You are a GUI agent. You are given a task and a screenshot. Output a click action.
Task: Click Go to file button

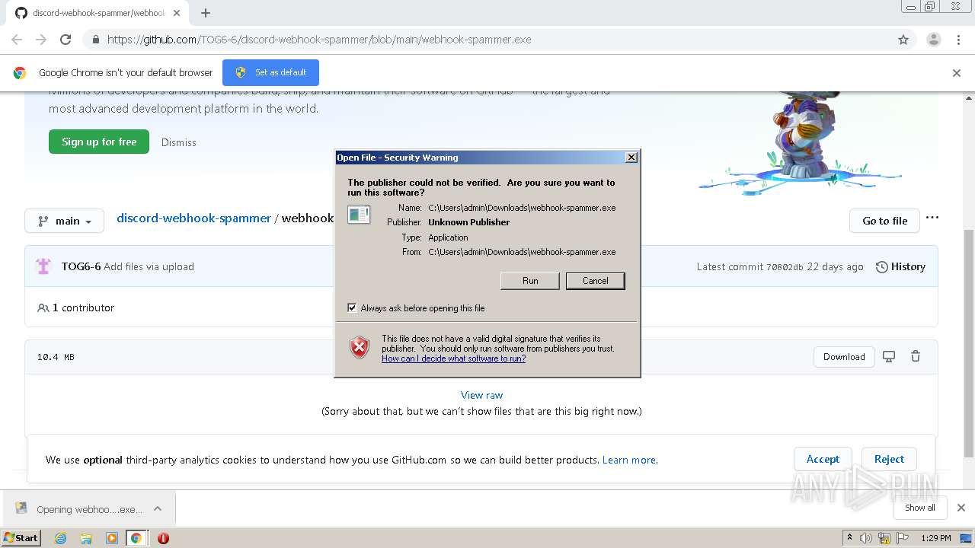tap(884, 221)
